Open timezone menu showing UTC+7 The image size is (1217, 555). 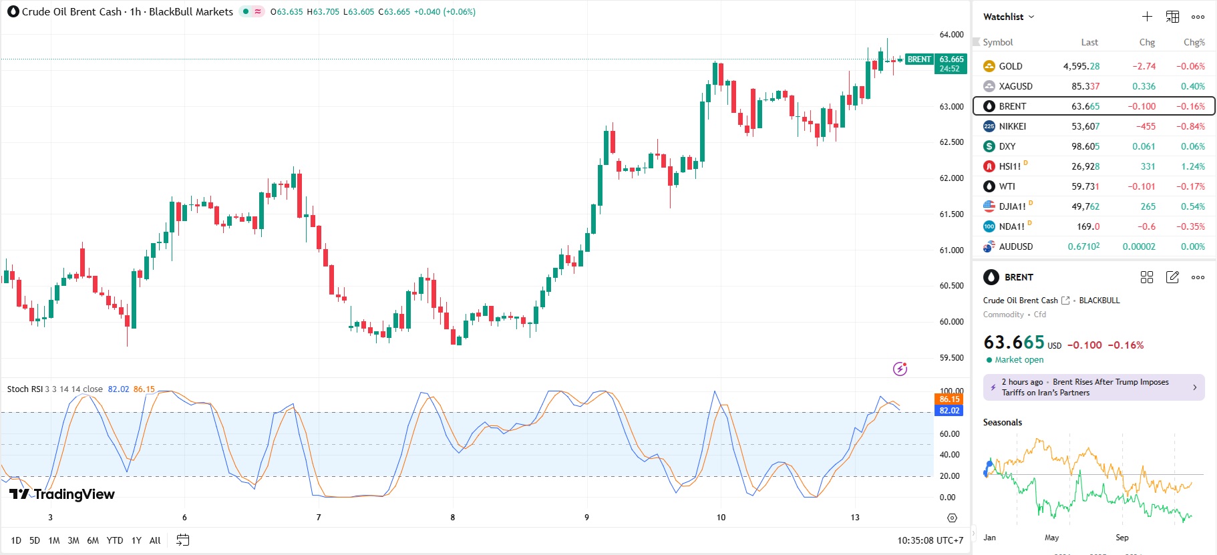pos(930,540)
